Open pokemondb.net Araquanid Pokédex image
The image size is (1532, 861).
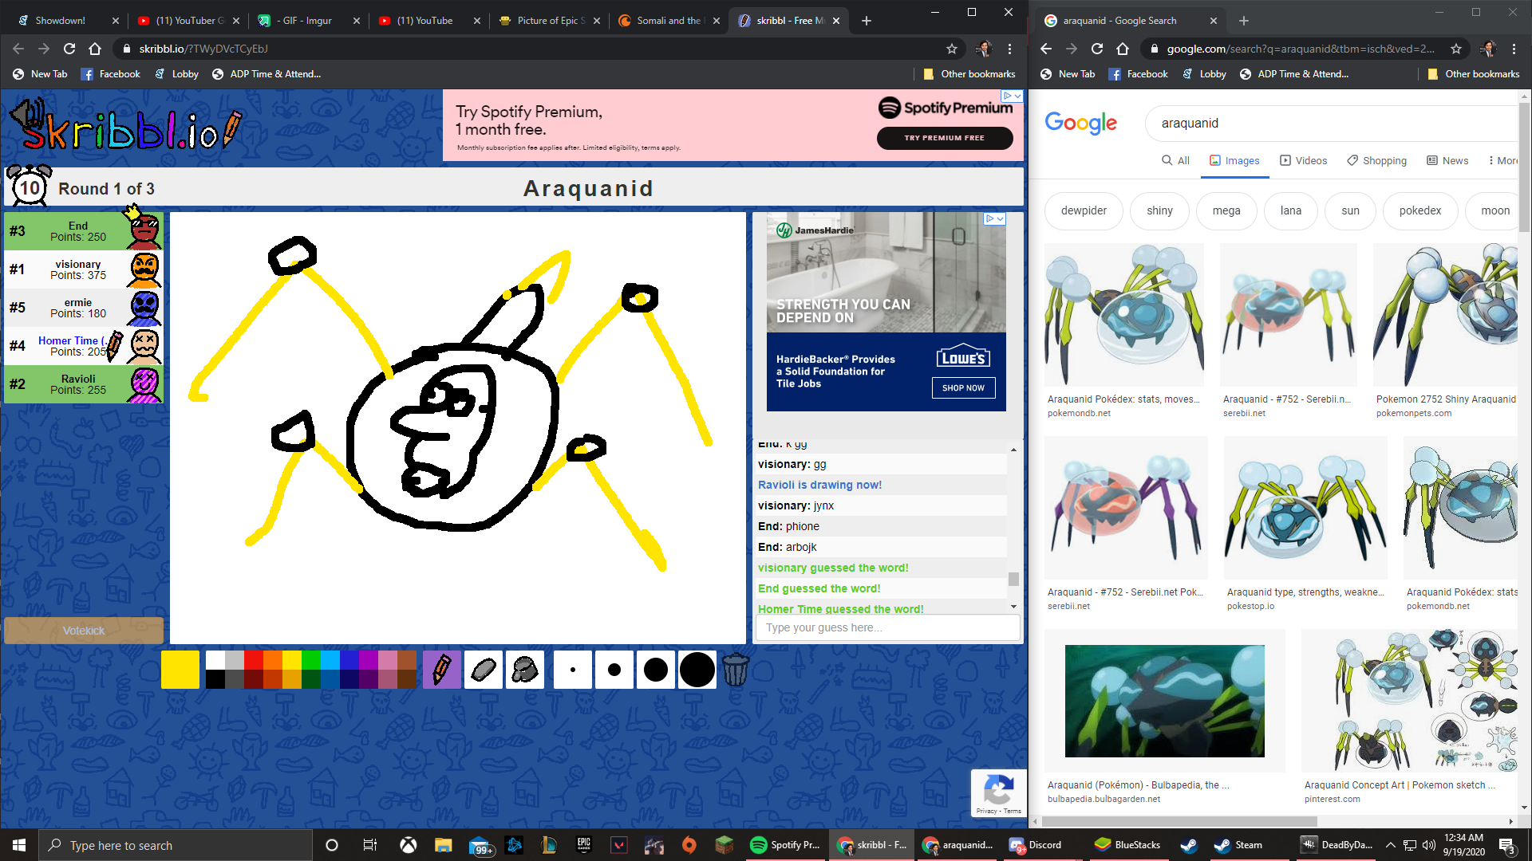[1124, 315]
